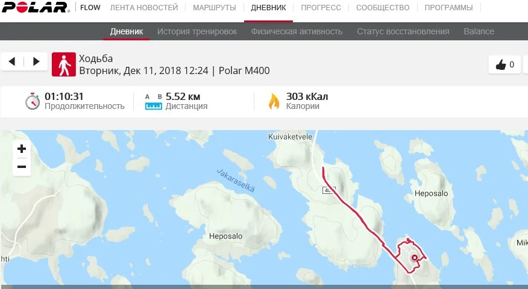Switch to Balance tab

click(x=479, y=31)
